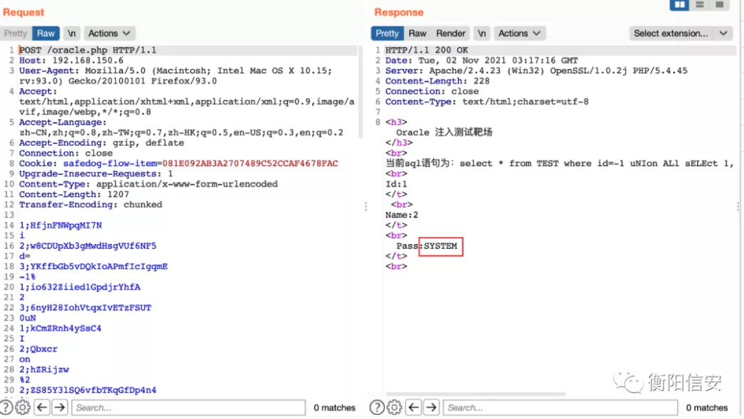Open the Select extension dropdown
This screenshot has height=419, width=744.
(x=681, y=33)
